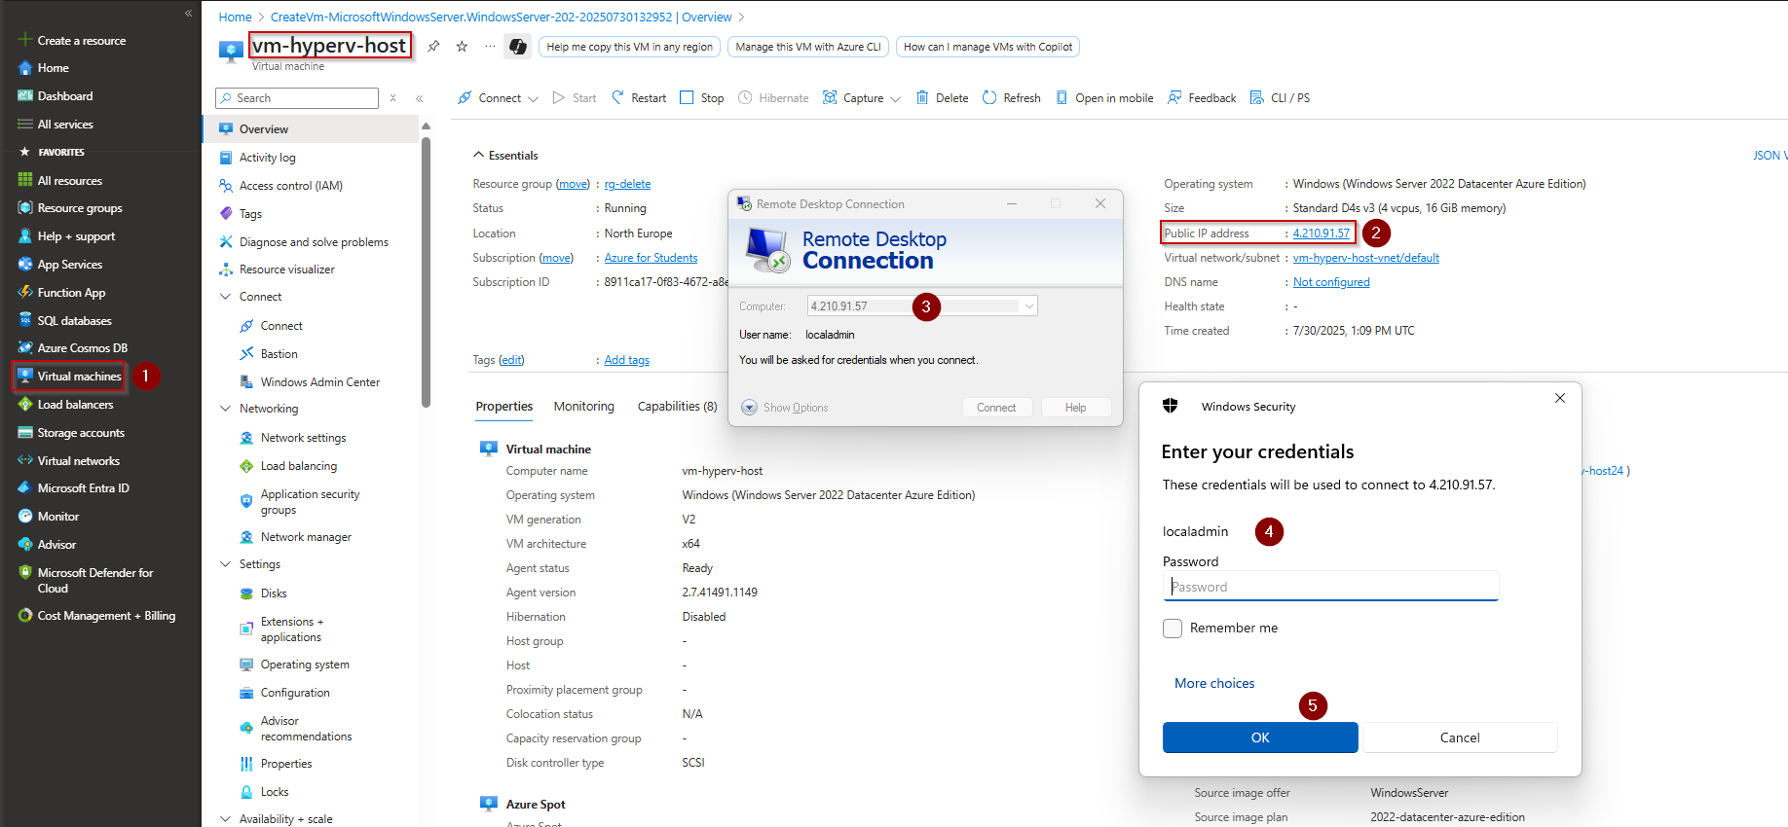The image size is (1788, 827).
Task: Click the resource menu scrollbar
Action: point(426,272)
